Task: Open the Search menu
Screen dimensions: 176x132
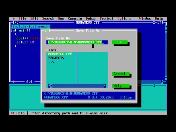Action: [48, 18]
